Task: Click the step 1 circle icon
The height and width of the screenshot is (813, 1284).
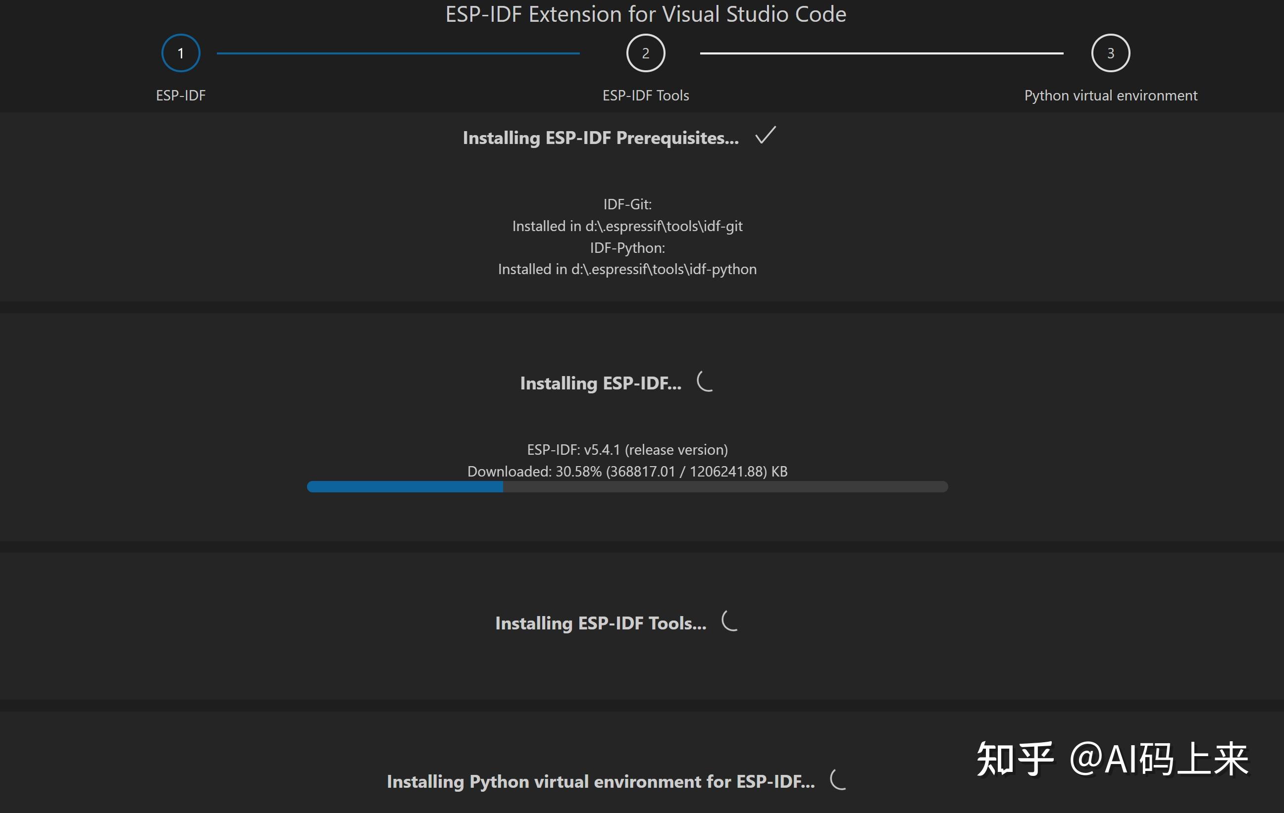Action: 181,53
